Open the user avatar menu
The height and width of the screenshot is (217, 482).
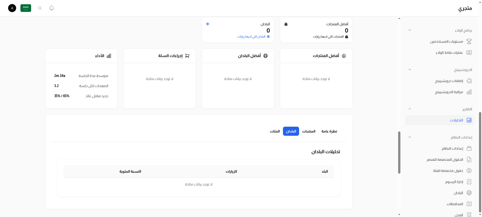click(x=12, y=8)
